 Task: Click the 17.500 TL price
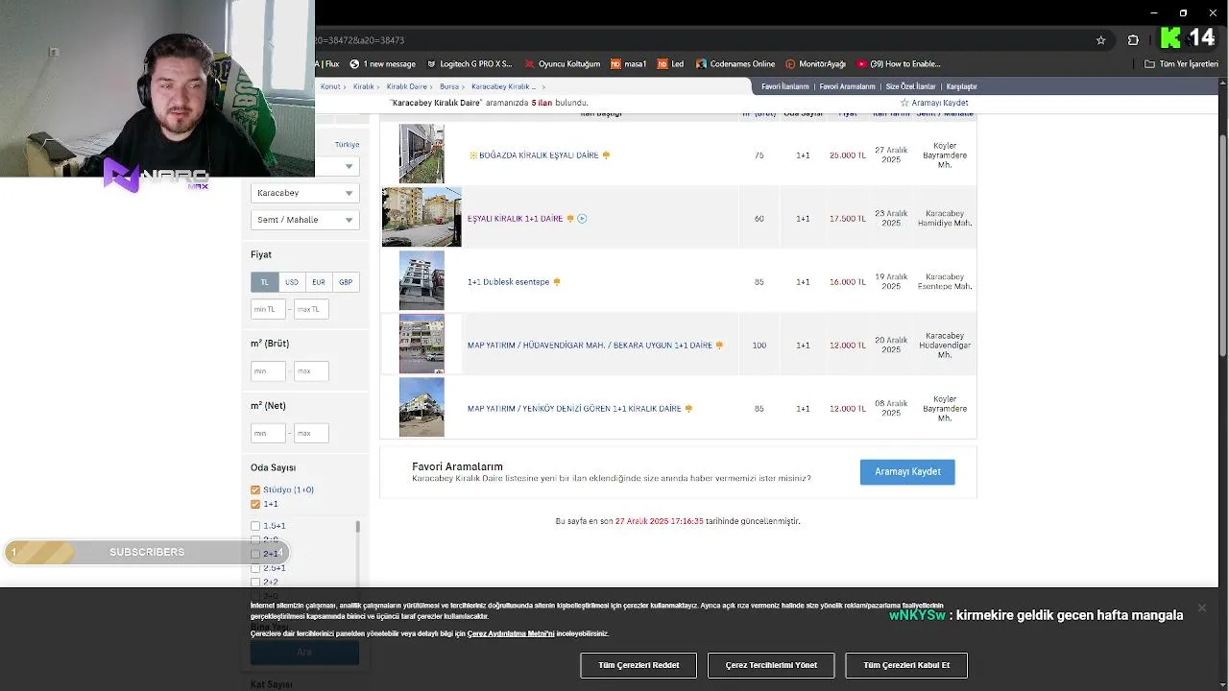pos(848,219)
